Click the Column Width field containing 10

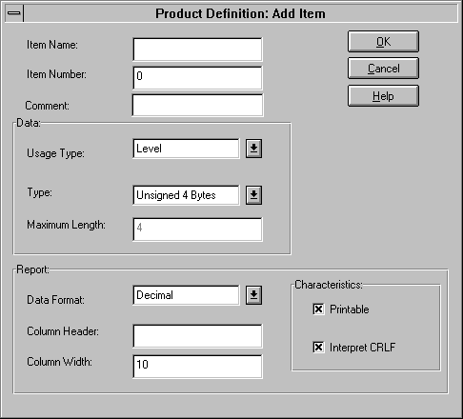point(197,367)
